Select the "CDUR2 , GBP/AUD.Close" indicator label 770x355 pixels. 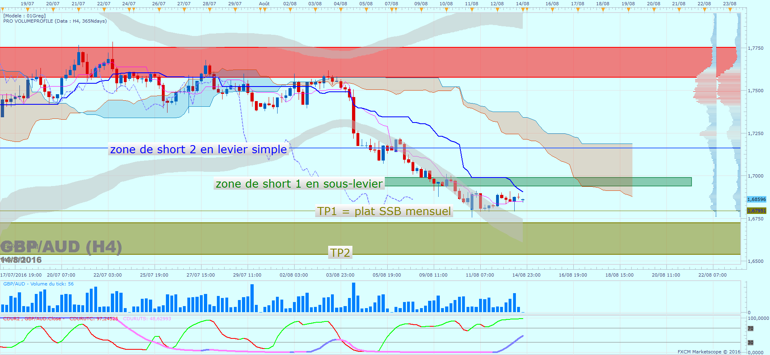[x=32, y=319]
